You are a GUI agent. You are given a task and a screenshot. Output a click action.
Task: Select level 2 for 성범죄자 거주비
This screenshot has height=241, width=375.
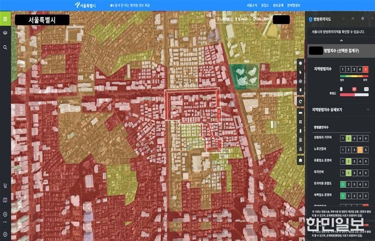click(x=349, y=138)
